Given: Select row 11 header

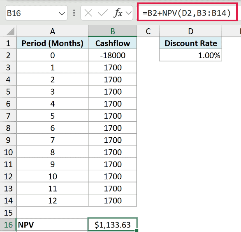Looking at the screenshot, I should coord(8,164).
